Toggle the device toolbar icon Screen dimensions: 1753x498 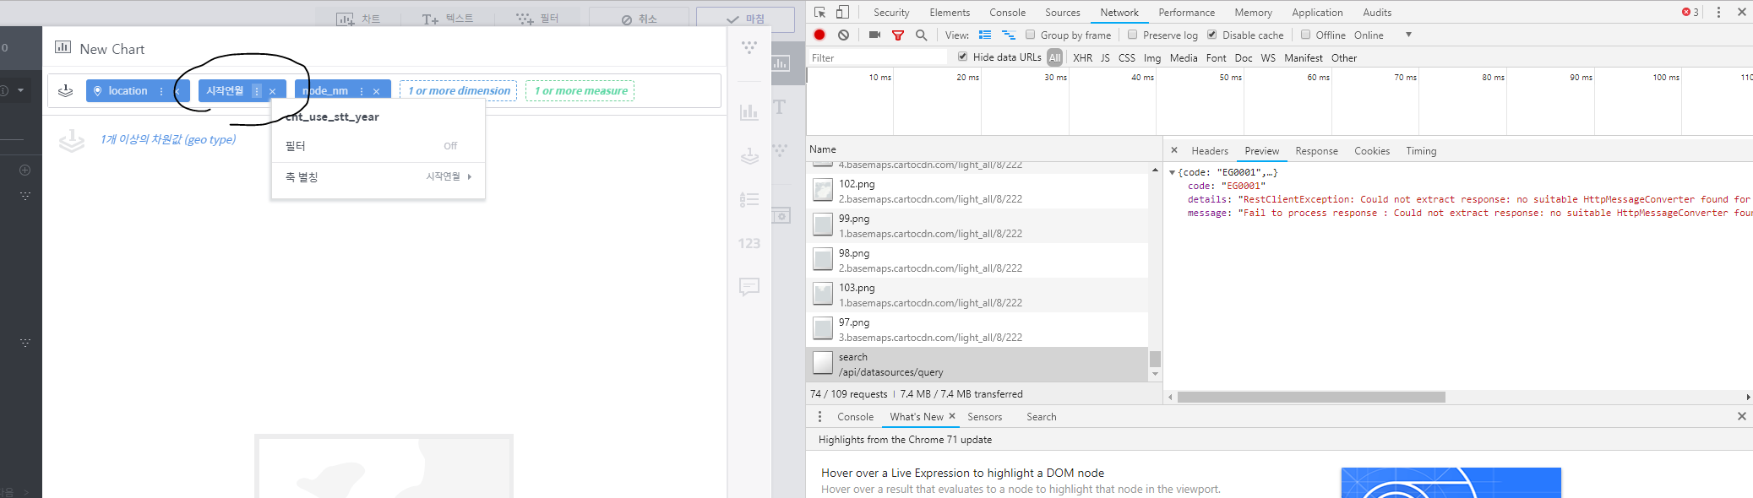[x=842, y=12]
